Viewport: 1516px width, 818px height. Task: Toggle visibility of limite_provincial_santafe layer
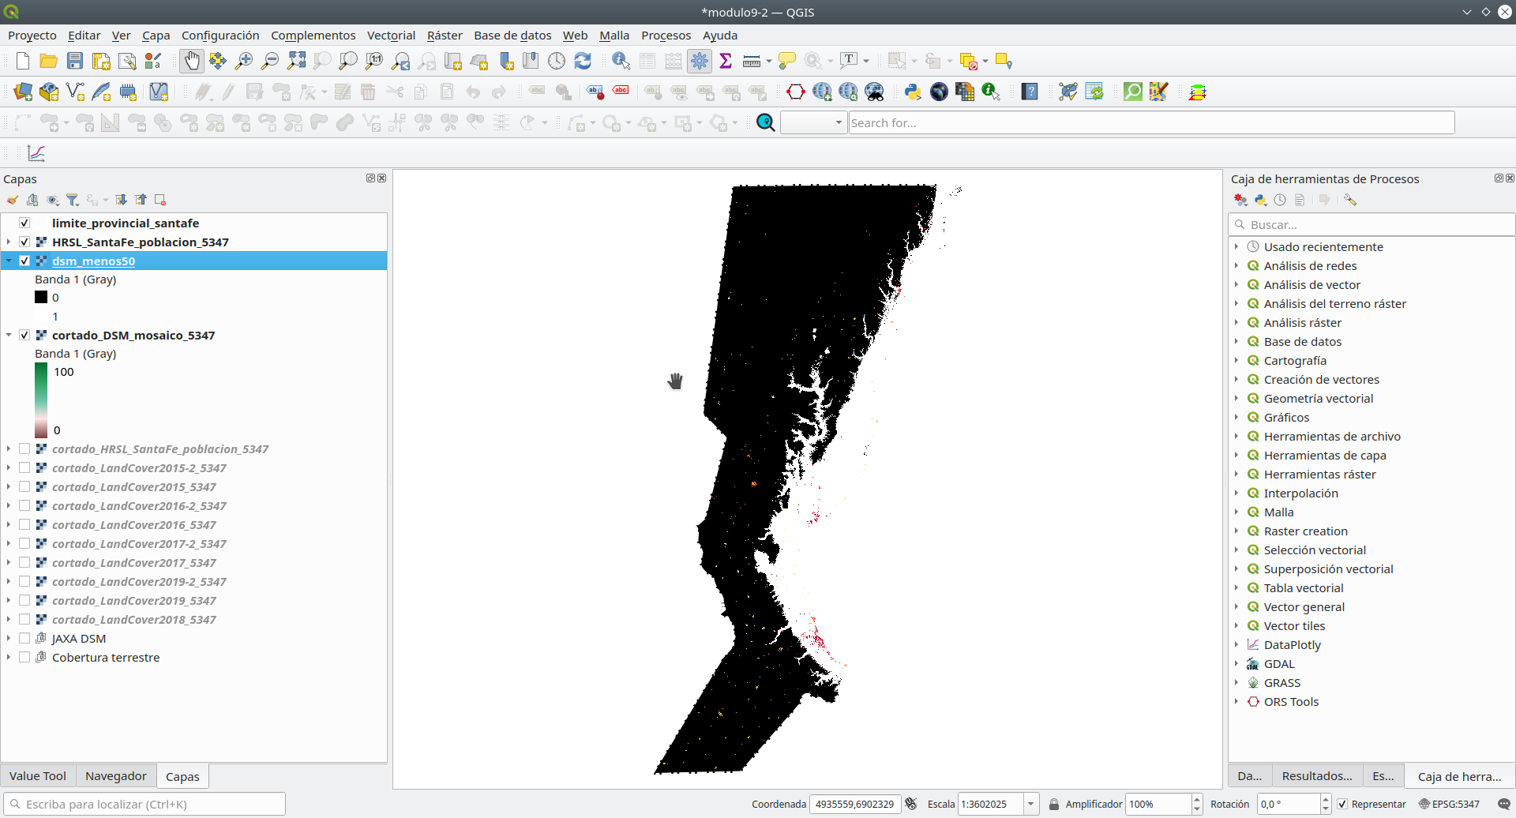[24, 223]
